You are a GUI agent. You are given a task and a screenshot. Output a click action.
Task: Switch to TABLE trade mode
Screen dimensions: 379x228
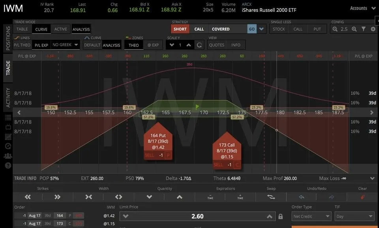(x=22, y=29)
